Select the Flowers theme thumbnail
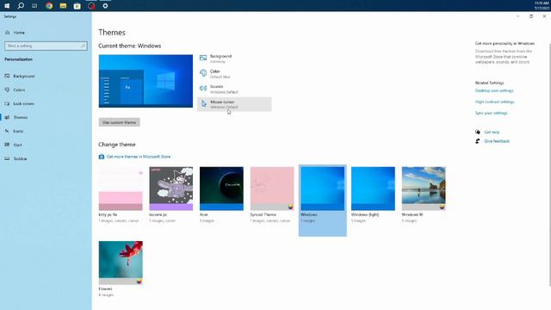The image size is (551, 310). [x=121, y=263]
